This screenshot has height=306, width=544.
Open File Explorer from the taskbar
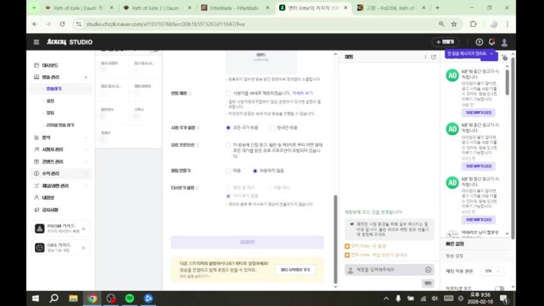coord(73,298)
